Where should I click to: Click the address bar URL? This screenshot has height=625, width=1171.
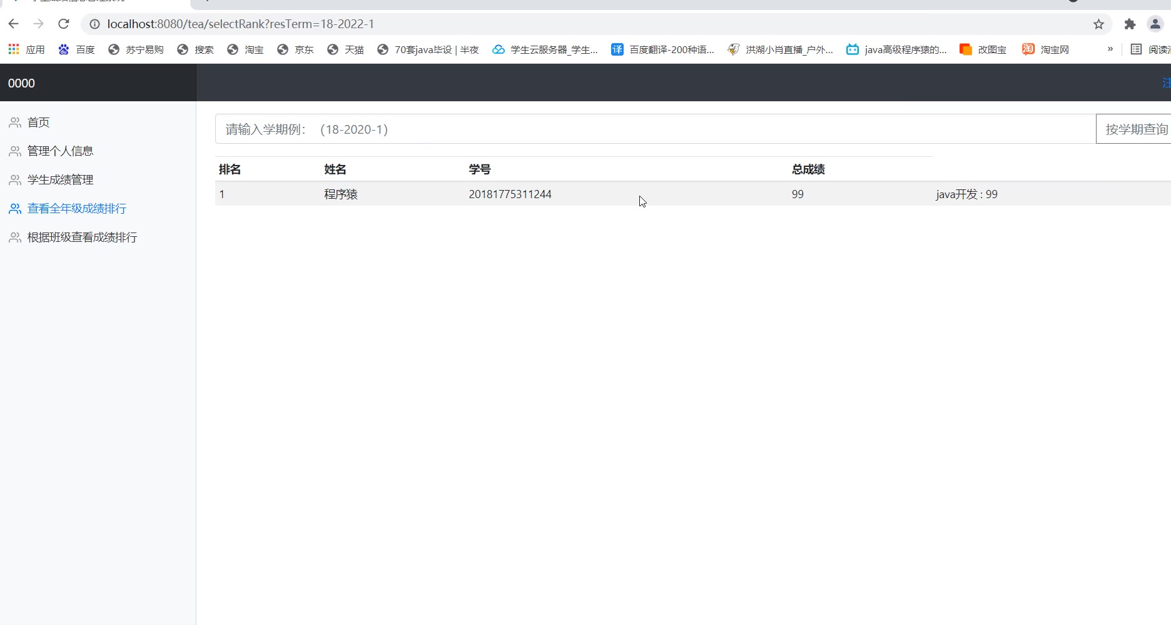pos(241,24)
